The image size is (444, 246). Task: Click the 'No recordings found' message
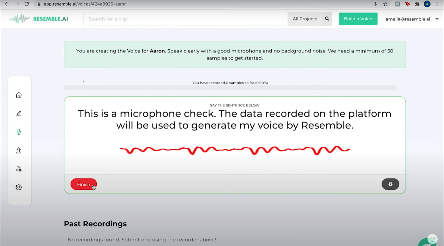(x=142, y=240)
